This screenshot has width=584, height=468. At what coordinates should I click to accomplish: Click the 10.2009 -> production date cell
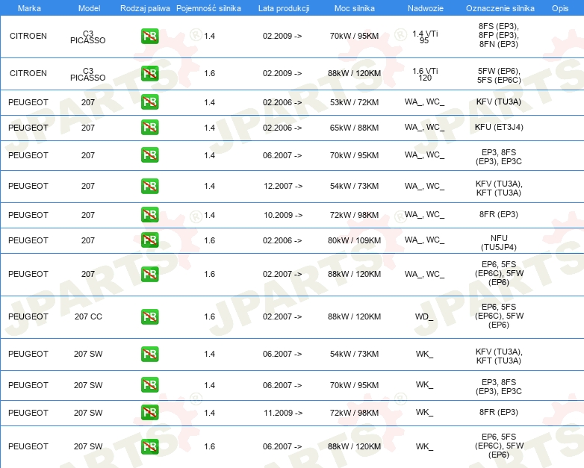(x=283, y=215)
